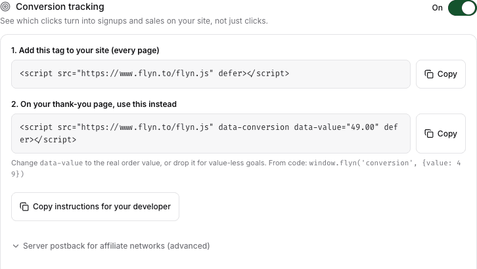This screenshot has width=477, height=269.
Task: Turn off the Conversion tracking toggle
Action: tap(463, 8)
